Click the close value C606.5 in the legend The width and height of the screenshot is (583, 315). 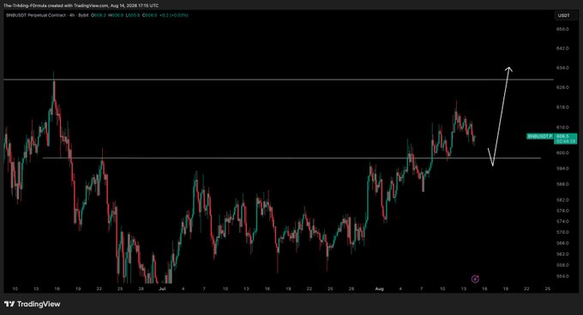[x=149, y=15]
